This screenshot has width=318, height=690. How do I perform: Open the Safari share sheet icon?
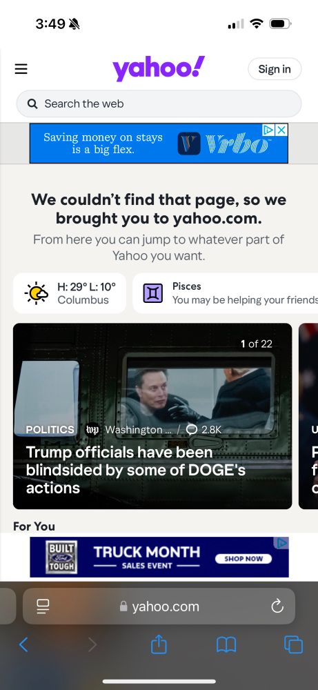point(159,644)
